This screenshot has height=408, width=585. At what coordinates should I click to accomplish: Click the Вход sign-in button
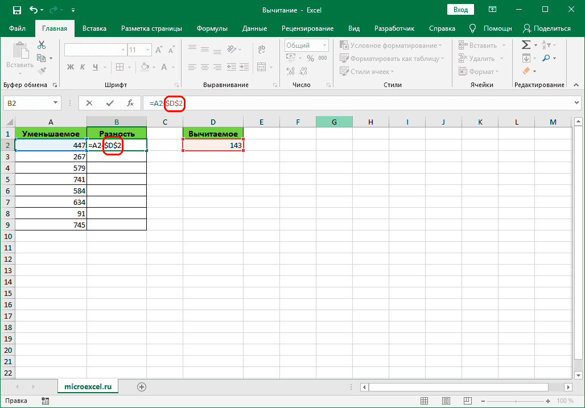tap(461, 10)
